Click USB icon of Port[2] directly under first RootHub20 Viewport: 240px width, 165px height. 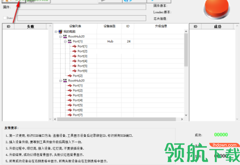pyautogui.click(x=70, y=76)
